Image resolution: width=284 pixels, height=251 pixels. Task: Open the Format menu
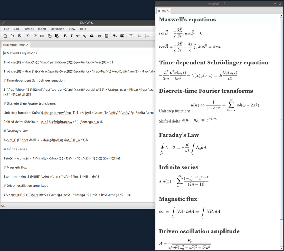click(28, 29)
